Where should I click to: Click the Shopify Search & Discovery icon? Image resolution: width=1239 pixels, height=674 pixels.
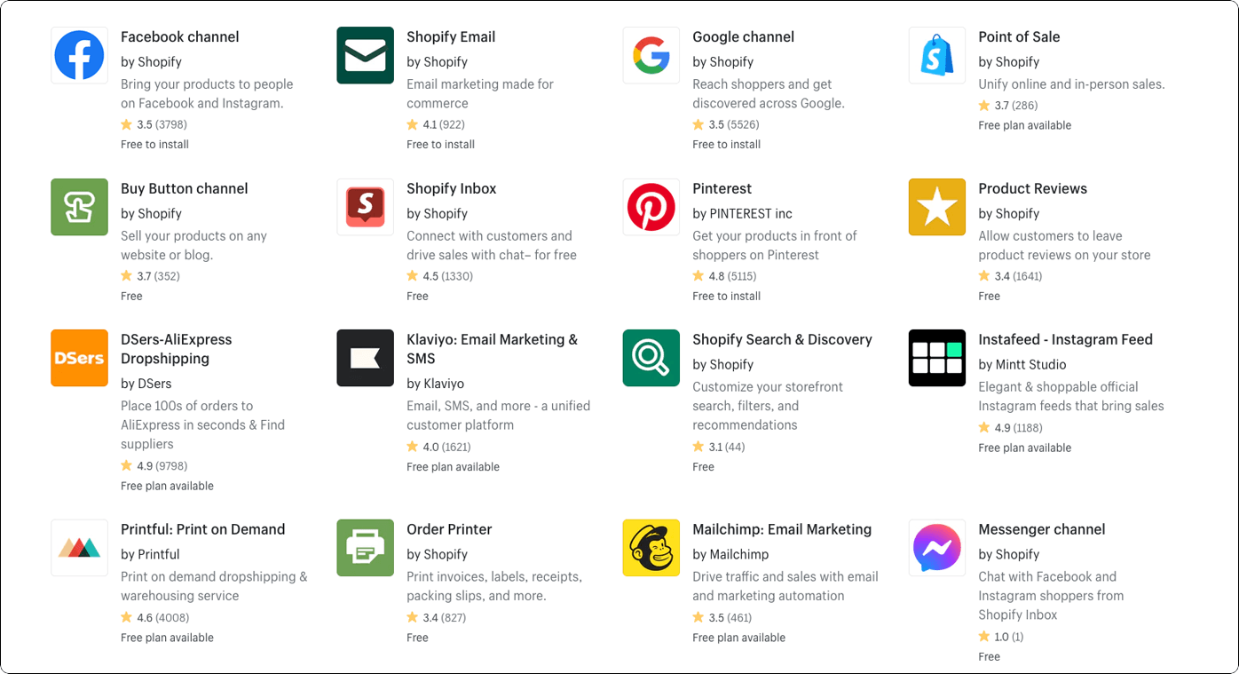[651, 358]
